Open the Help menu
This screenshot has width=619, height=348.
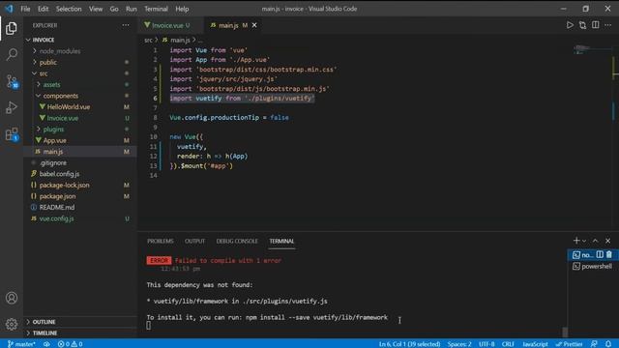(182, 9)
